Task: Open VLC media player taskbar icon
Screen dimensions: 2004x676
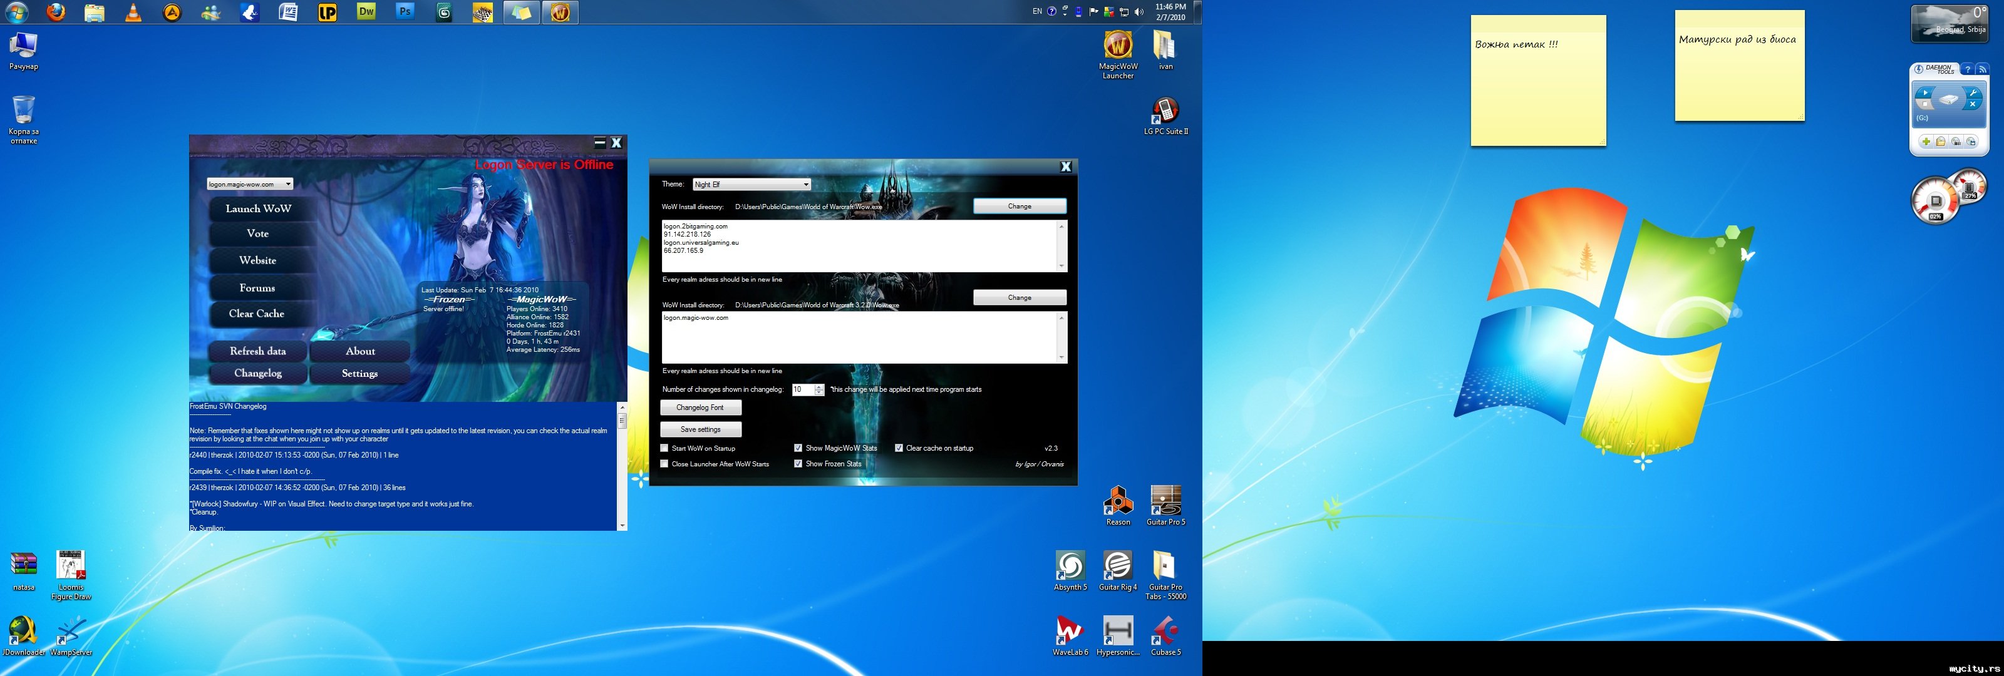Action: 134,13
